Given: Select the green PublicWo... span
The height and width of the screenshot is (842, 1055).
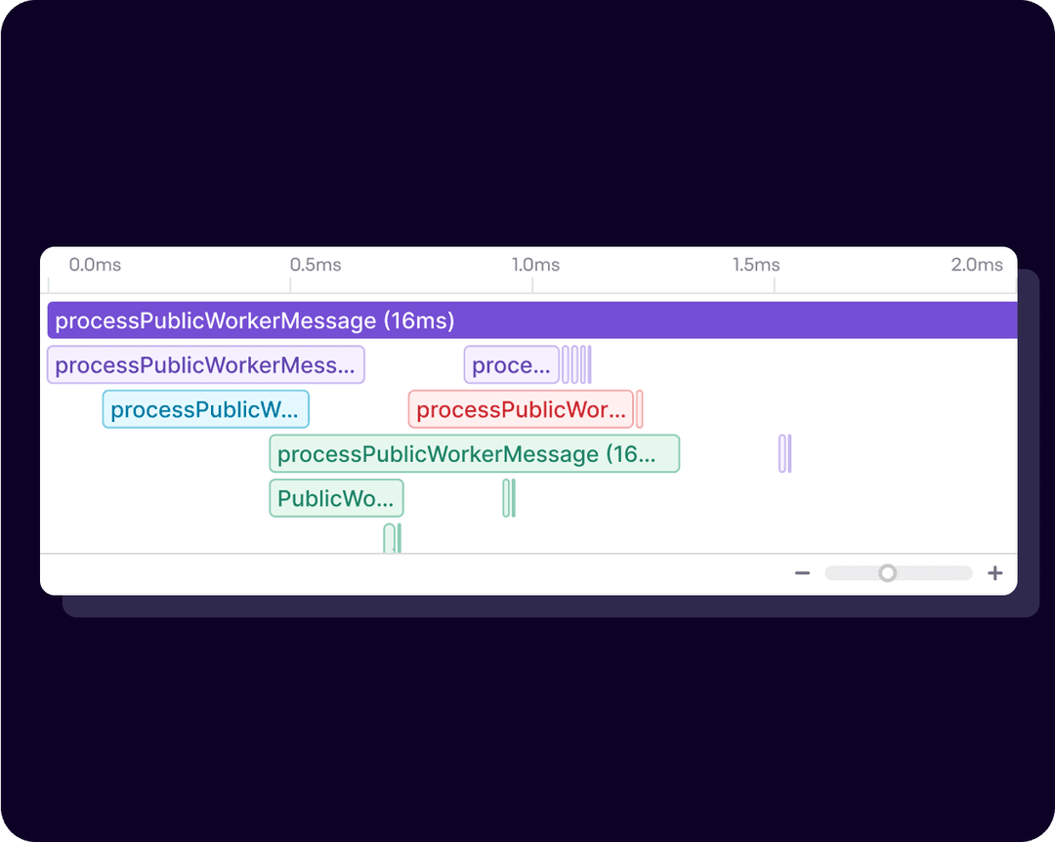Looking at the screenshot, I should point(336,498).
